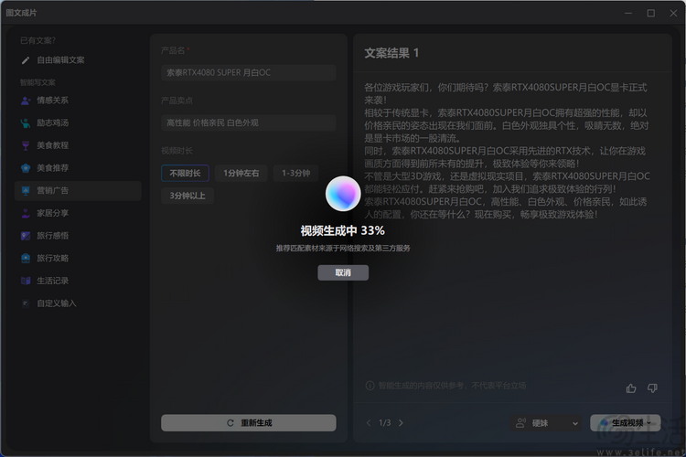Maximize the 图文成片 window

(651, 13)
